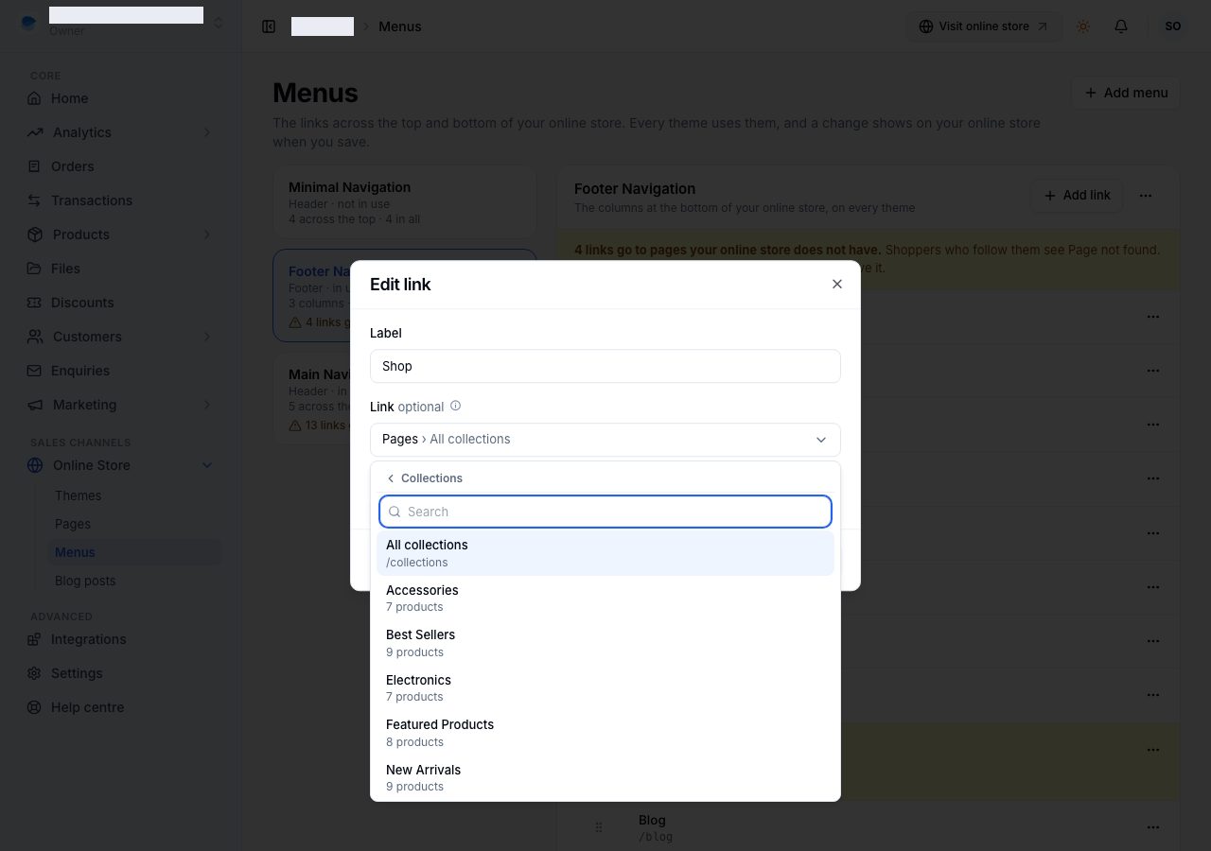Open Transactions in sidebar
Viewport: 1211px width, 851px height.
(120, 200)
